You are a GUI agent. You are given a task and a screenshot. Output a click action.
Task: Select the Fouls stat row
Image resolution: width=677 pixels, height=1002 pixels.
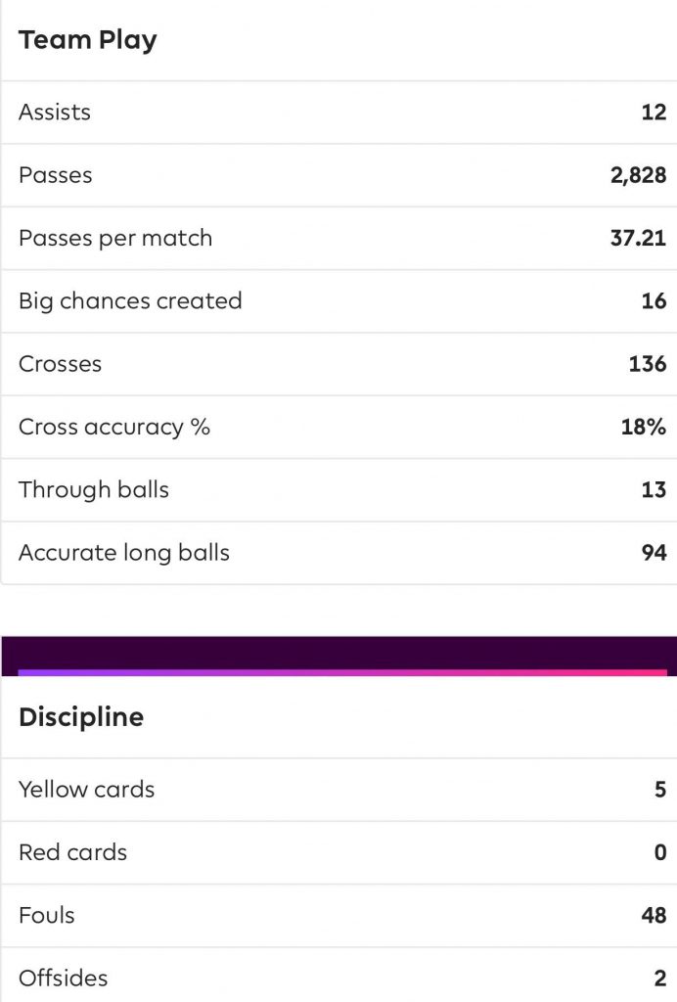pos(339,916)
